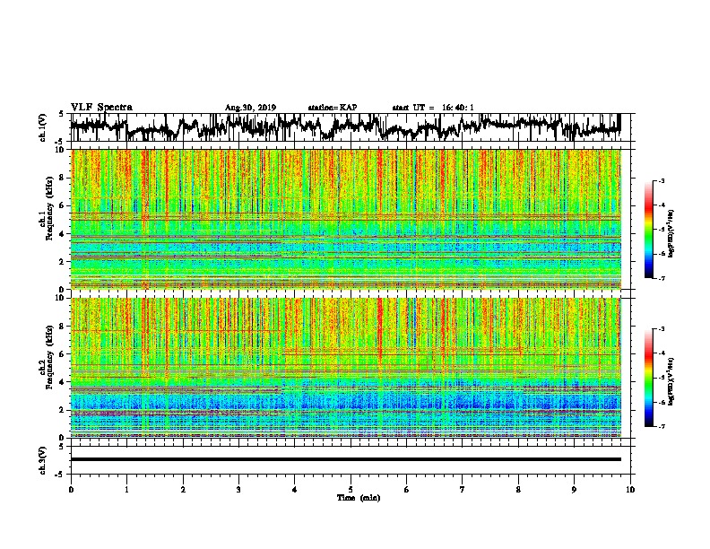
Task: Click inside the ch.2 spectrogram panel
Action: point(346,368)
